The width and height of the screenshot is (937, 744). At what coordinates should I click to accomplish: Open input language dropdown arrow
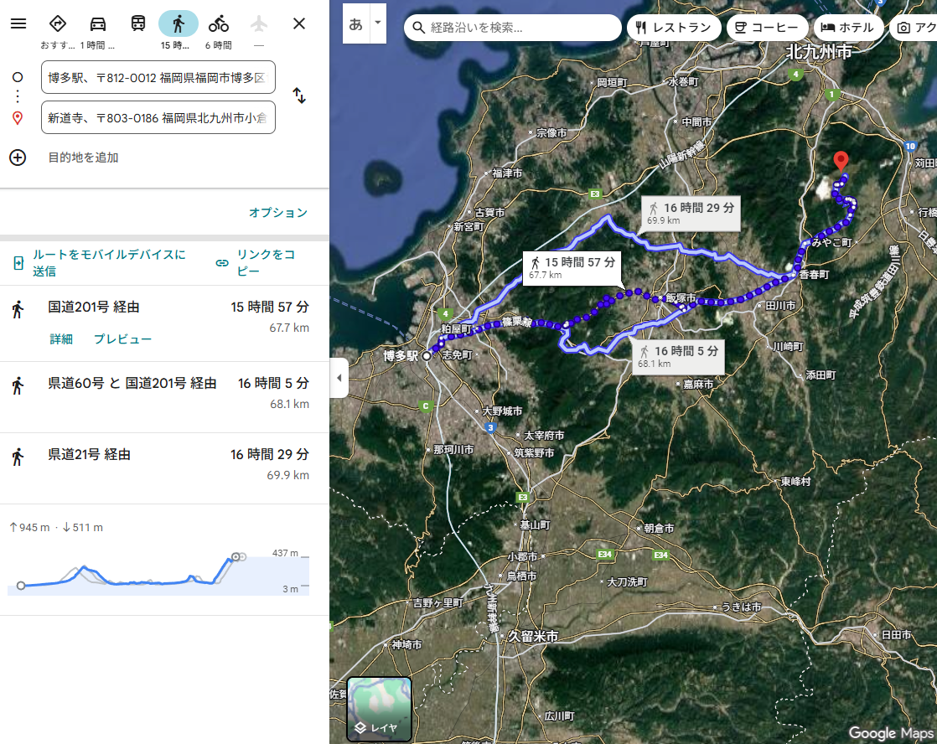pos(377,23)
